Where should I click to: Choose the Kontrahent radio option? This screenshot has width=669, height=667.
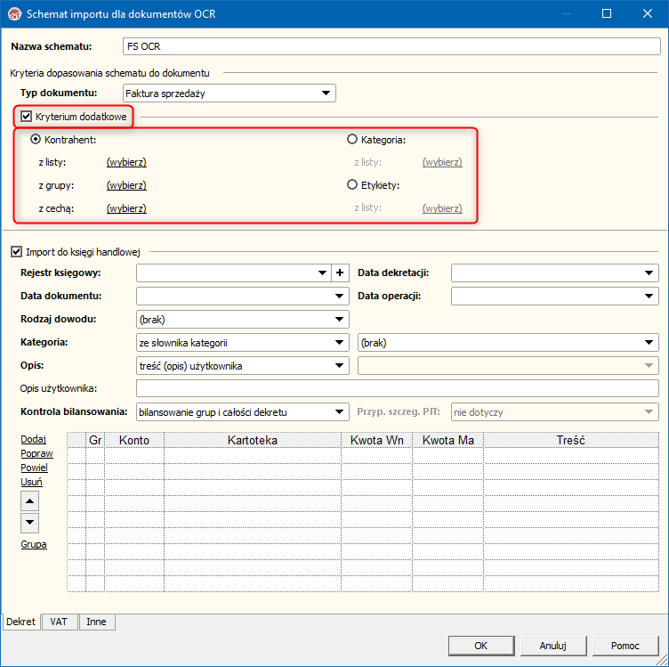click(36, 140)
